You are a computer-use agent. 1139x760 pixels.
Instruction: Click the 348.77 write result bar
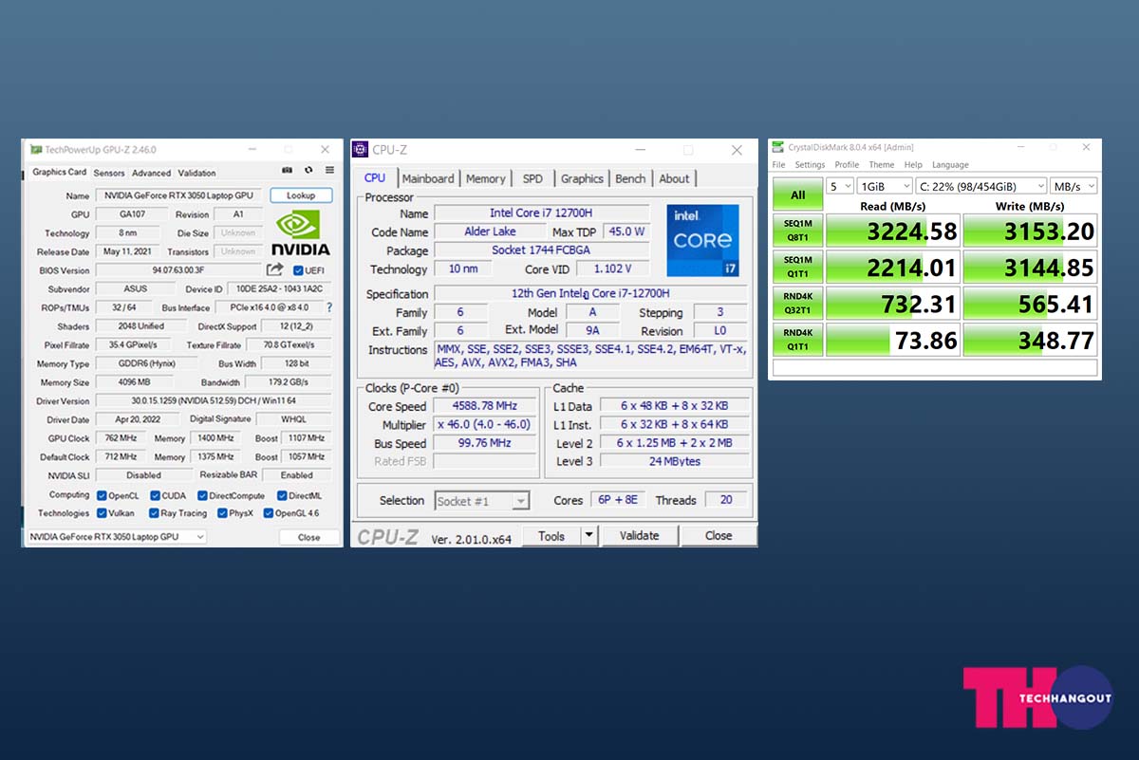pos(1031,339)
